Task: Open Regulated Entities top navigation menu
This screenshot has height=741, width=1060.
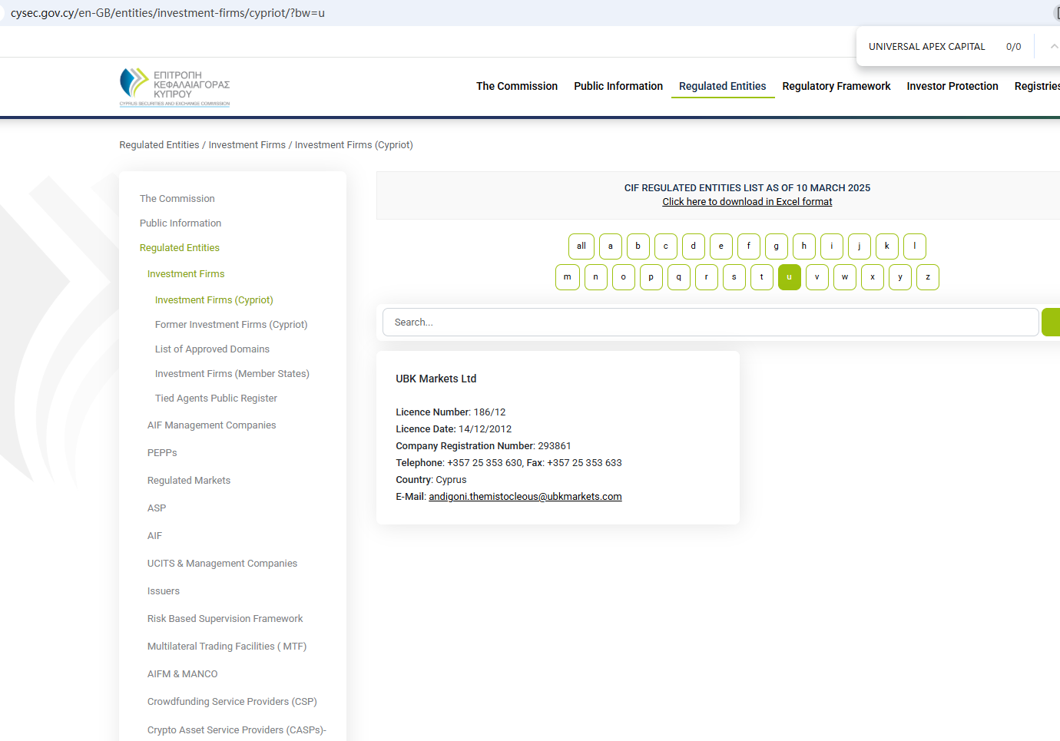Action: (x=723, y=86)
